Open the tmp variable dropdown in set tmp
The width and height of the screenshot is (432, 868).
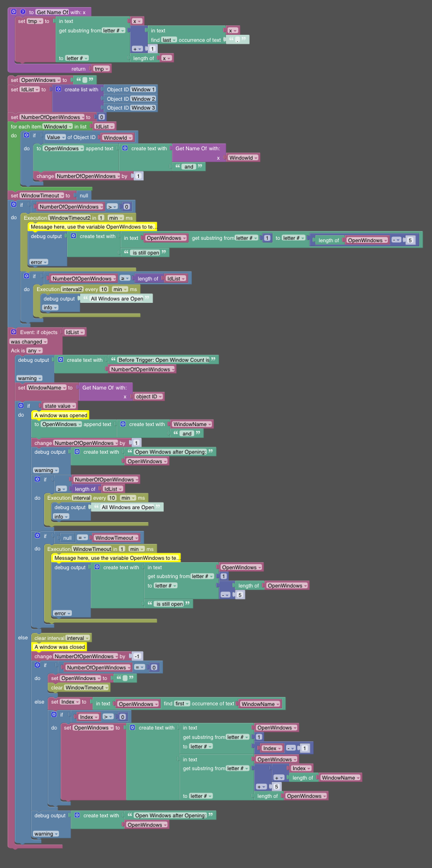(35, 21)
